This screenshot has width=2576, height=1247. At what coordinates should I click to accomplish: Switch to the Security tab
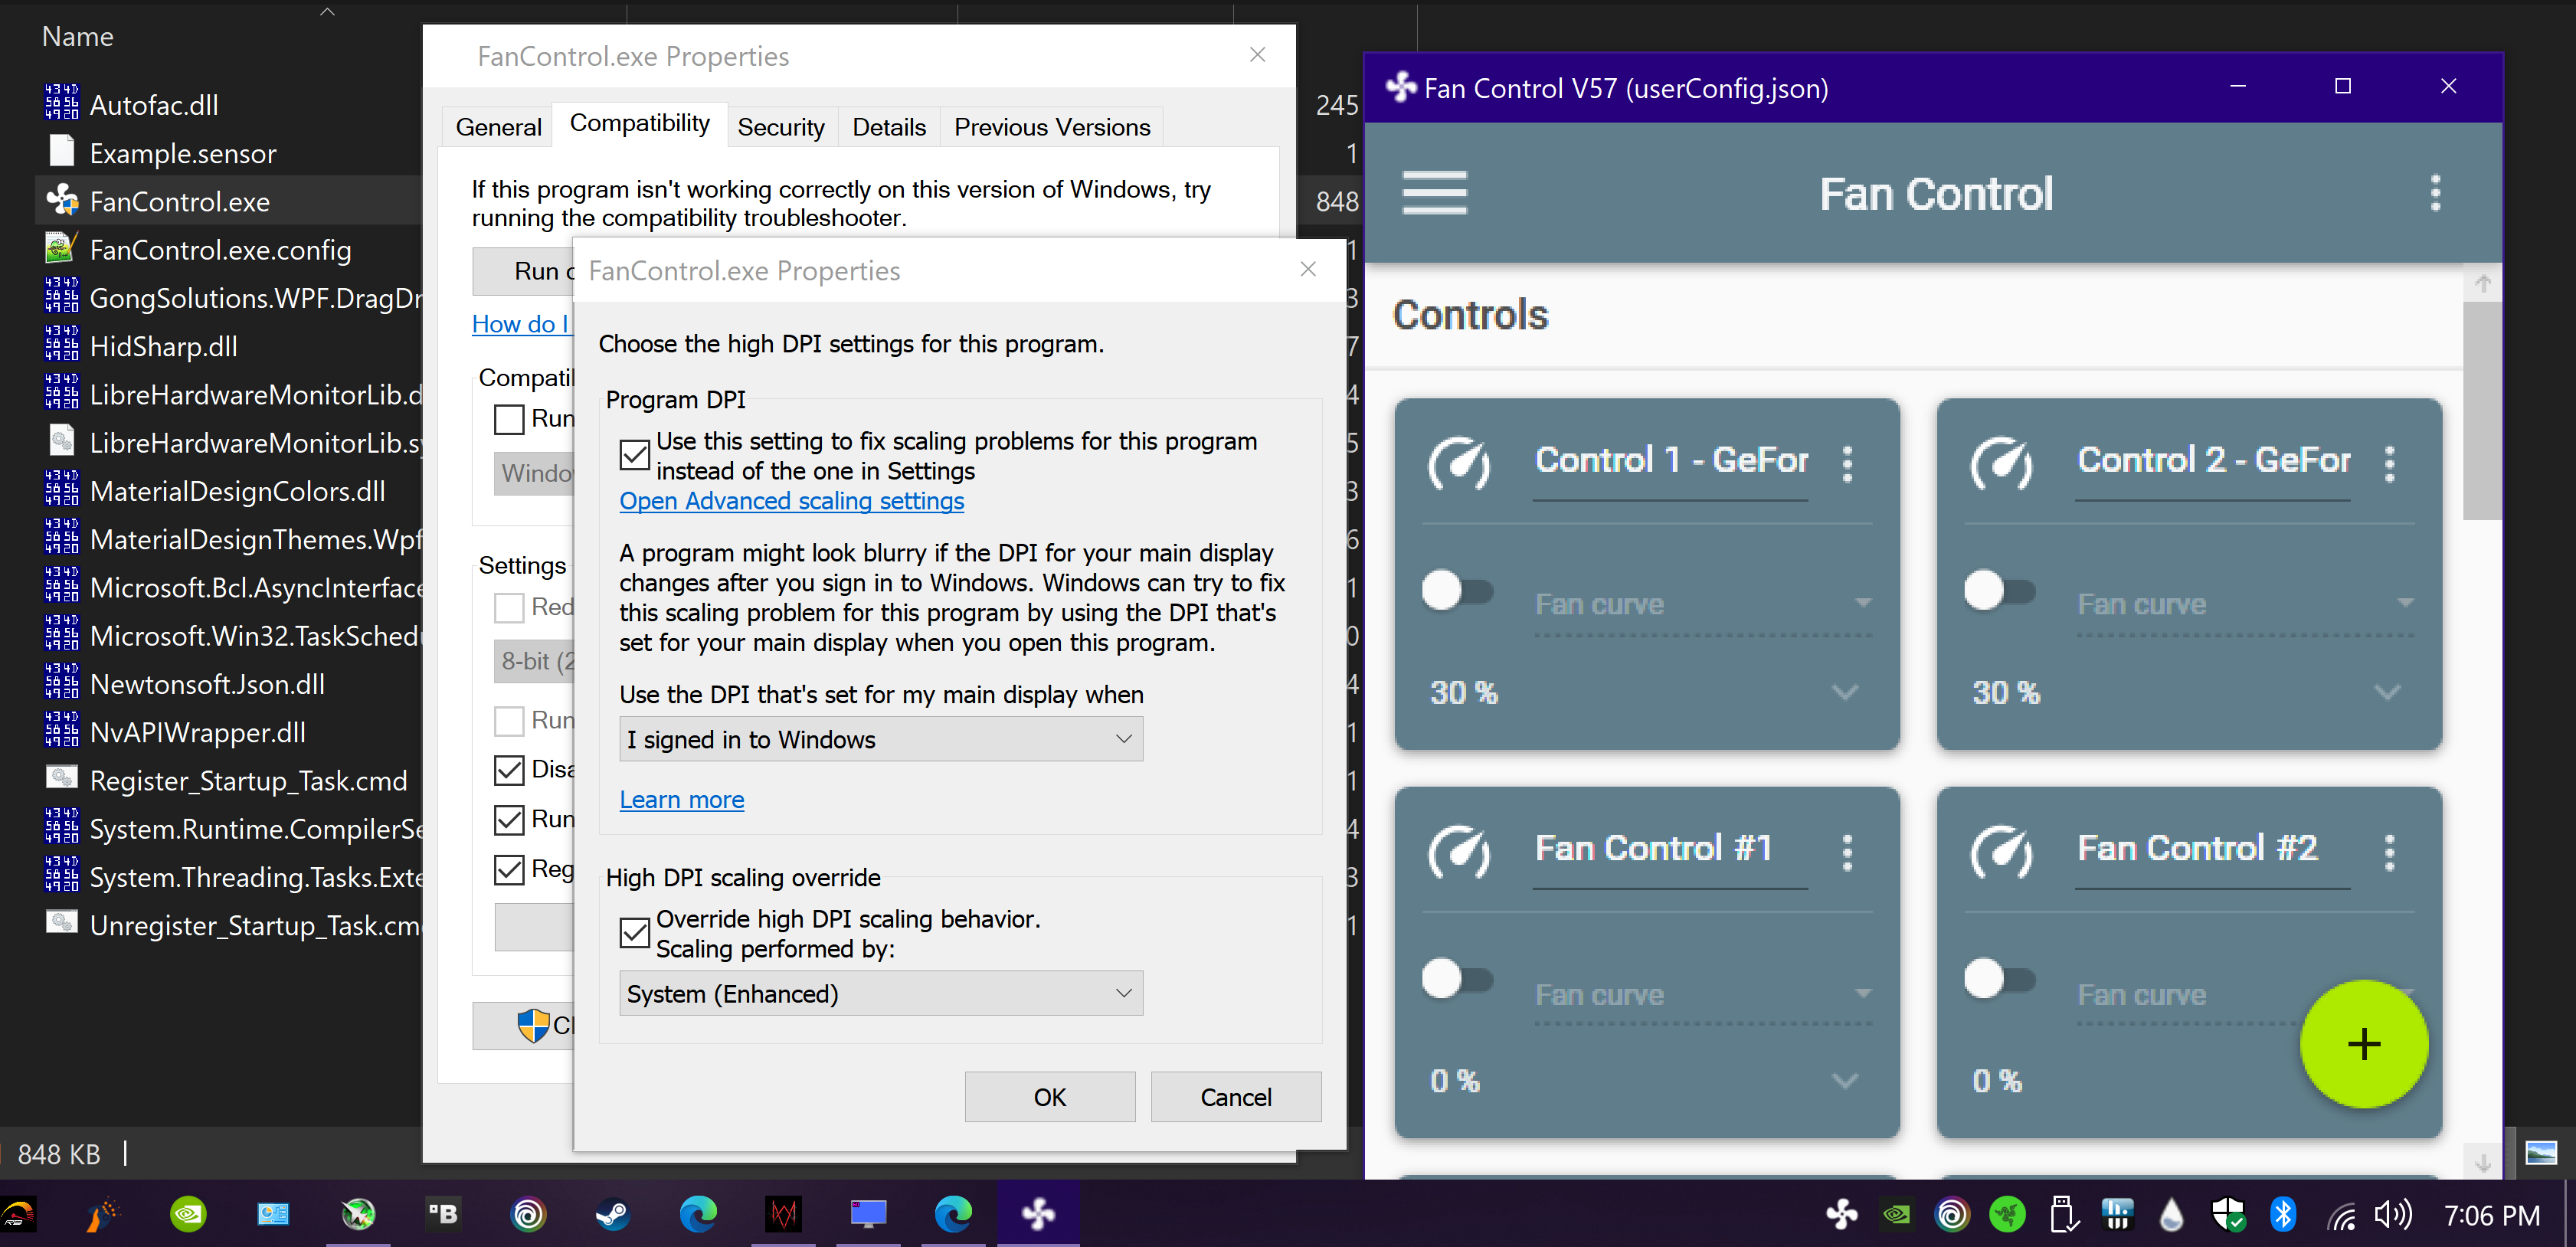click(781, 126)
